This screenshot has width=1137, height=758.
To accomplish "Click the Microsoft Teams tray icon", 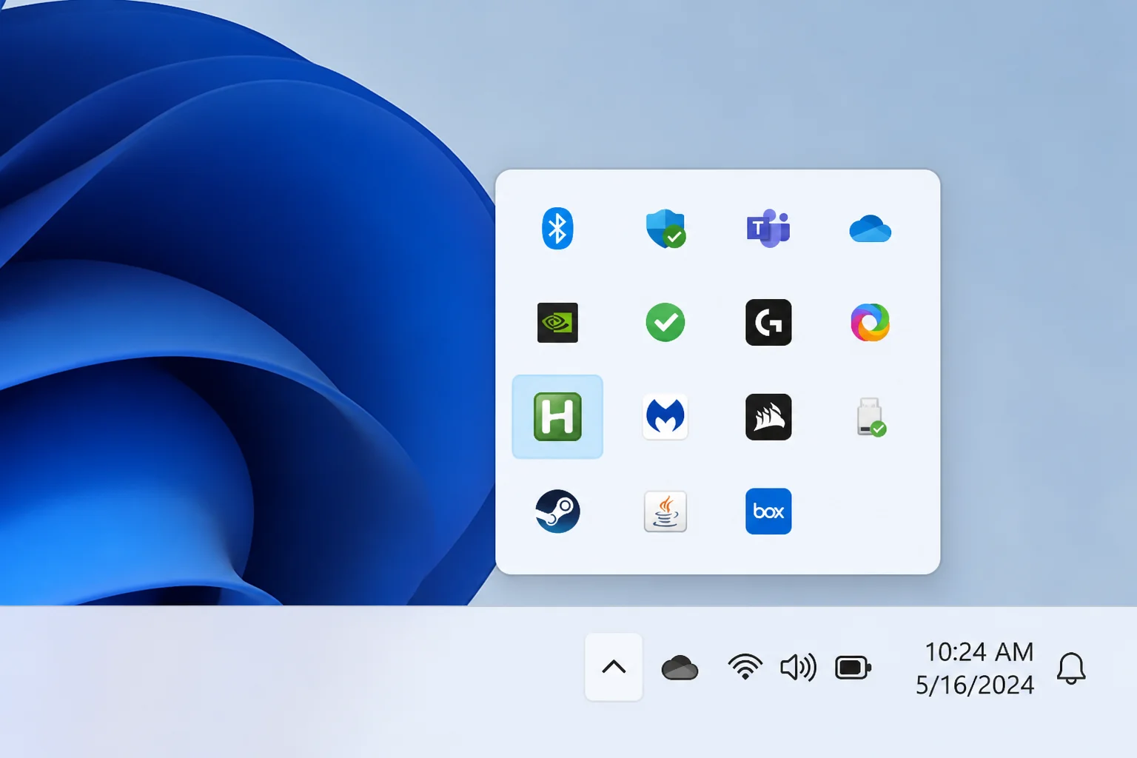I will (x=768, y=228).
